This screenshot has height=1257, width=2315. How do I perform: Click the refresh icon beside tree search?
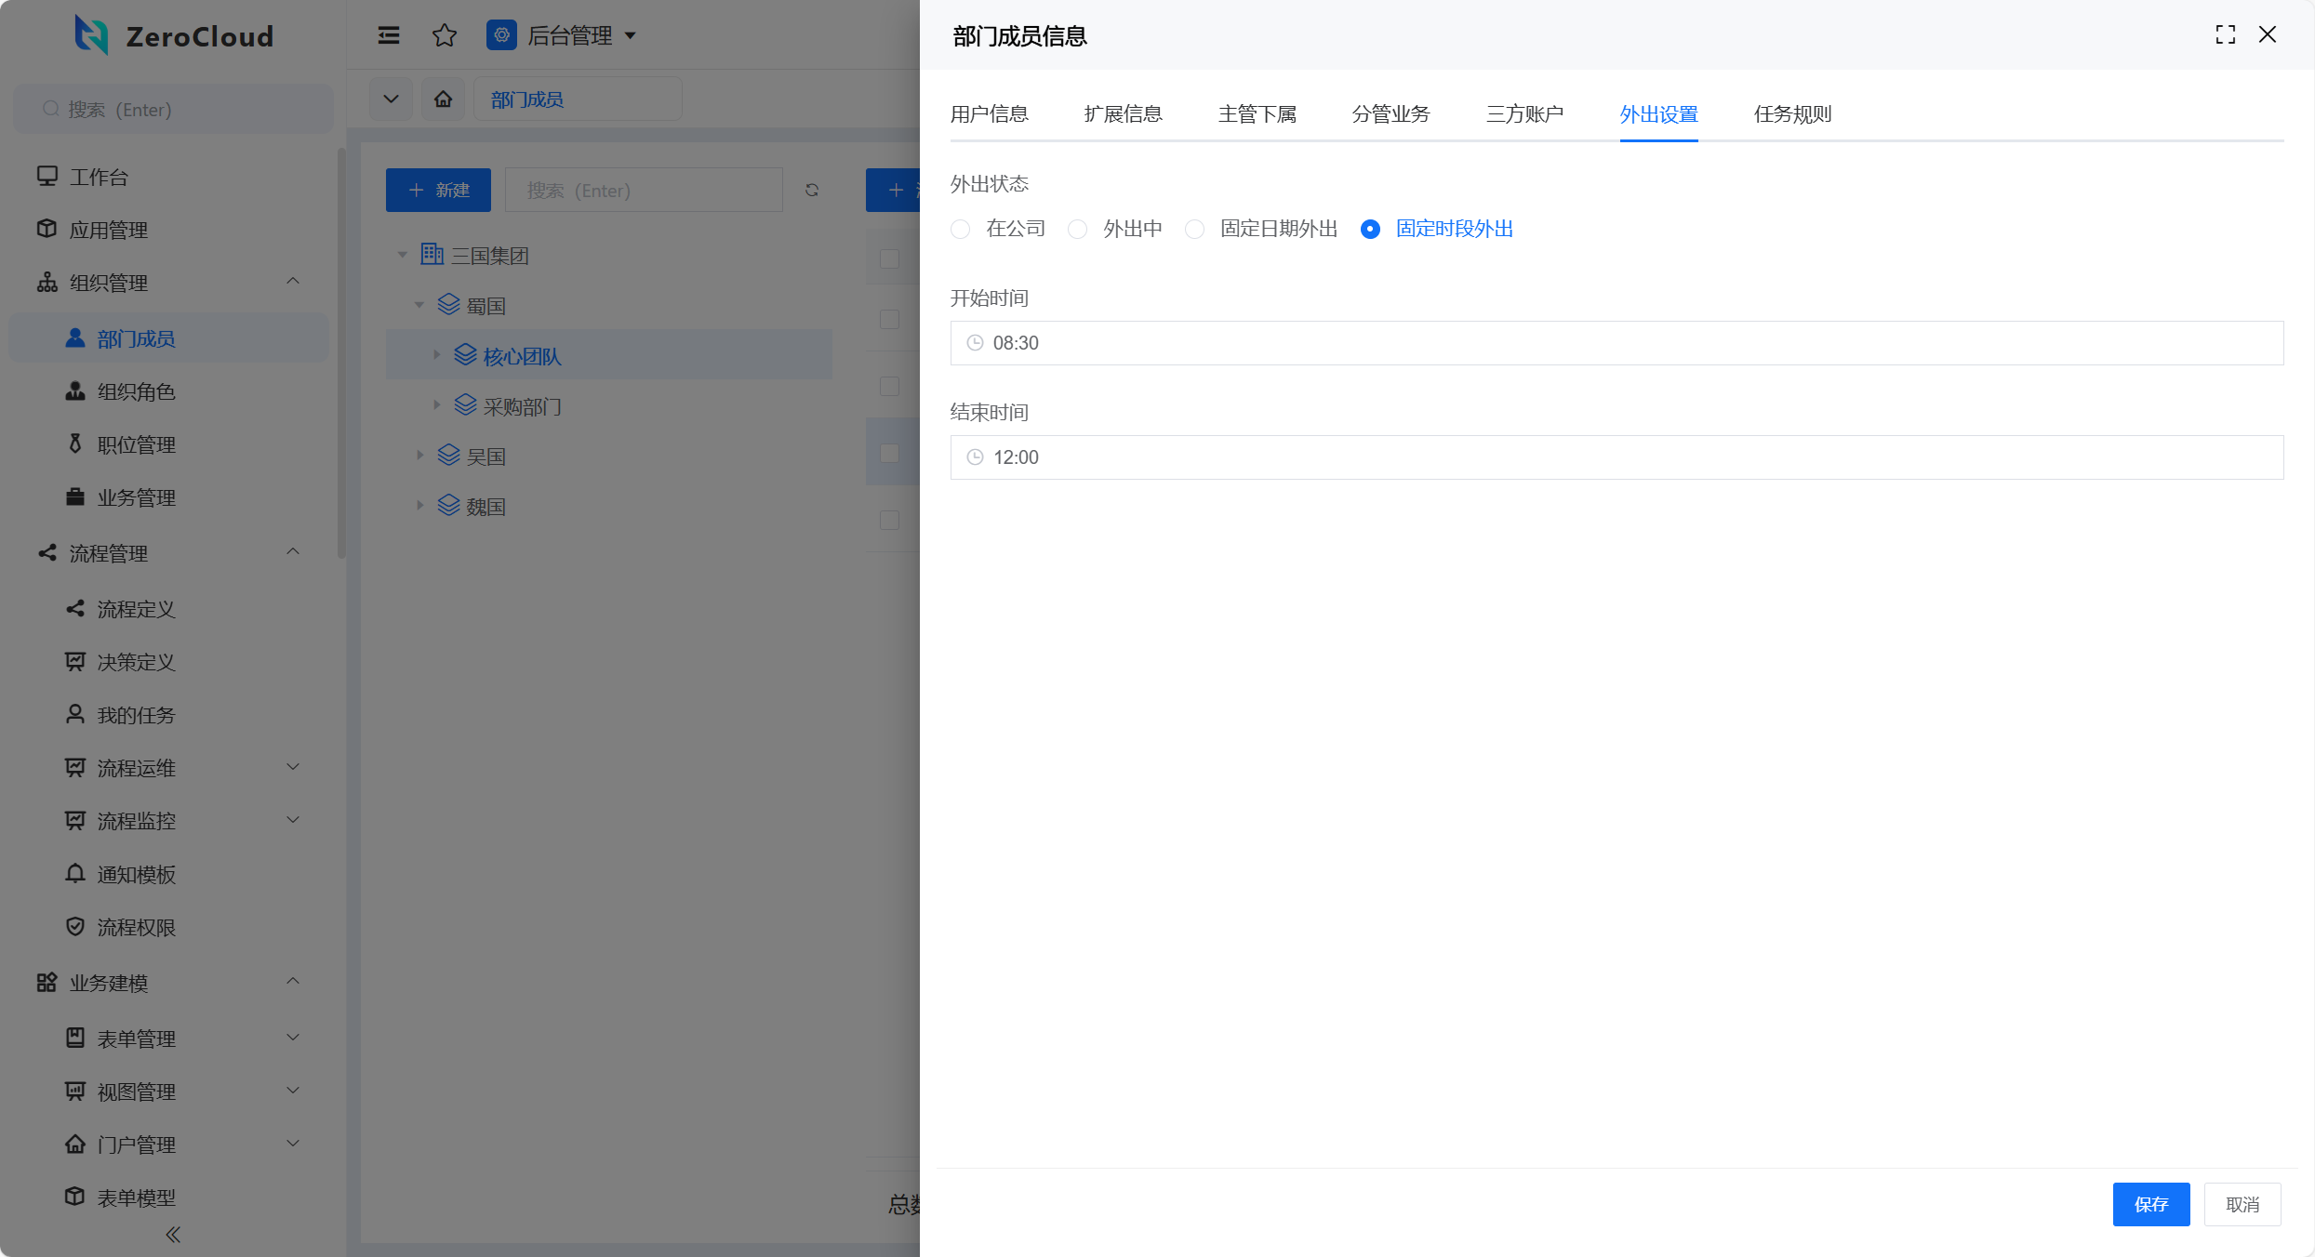click(x=812, y=190)
